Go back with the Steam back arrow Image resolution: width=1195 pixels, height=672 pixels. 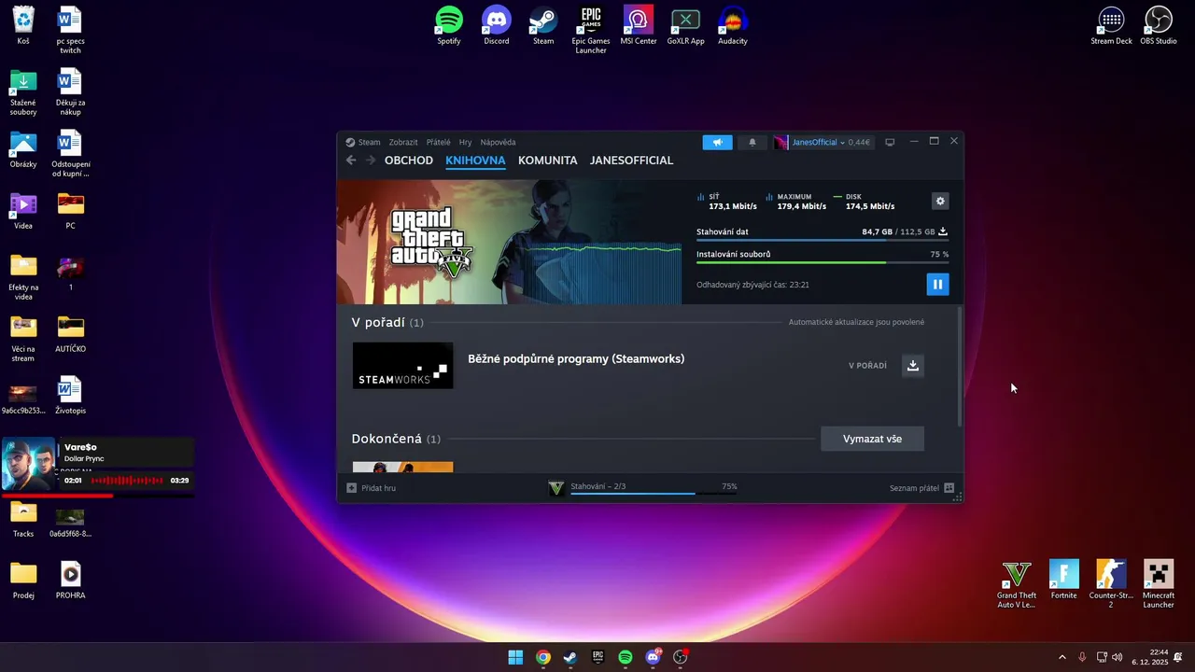coord(351,161)
